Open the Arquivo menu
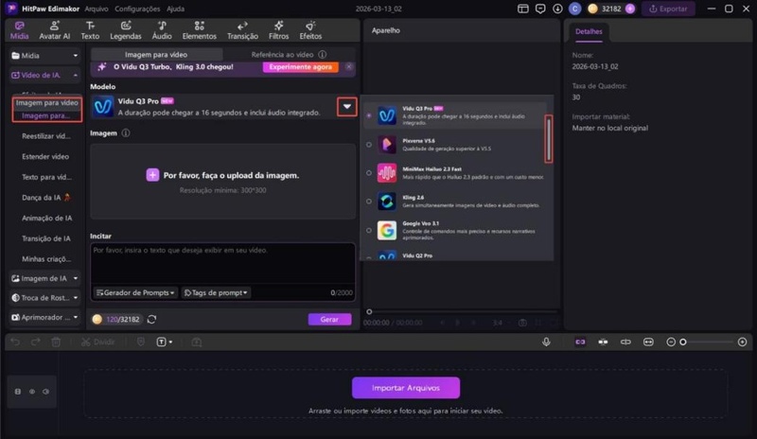757x439 pixels. (97, 9)
